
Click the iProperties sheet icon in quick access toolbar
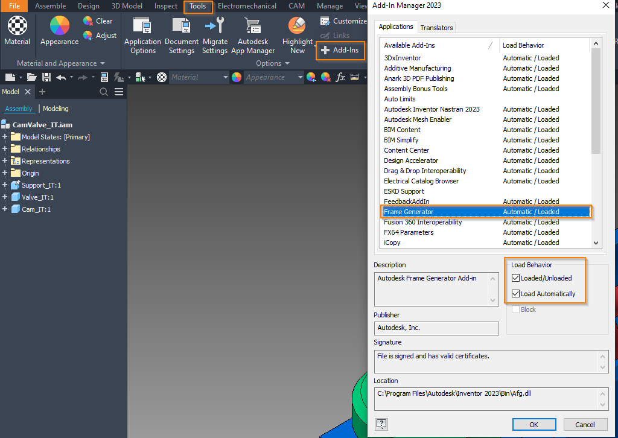point(104,77)
